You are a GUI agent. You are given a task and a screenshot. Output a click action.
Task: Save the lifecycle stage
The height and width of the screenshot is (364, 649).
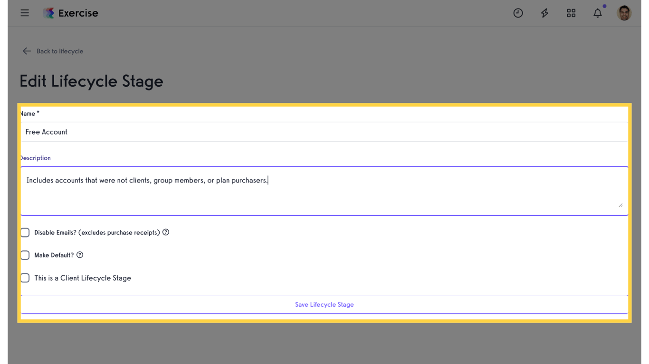click(324, 304)
